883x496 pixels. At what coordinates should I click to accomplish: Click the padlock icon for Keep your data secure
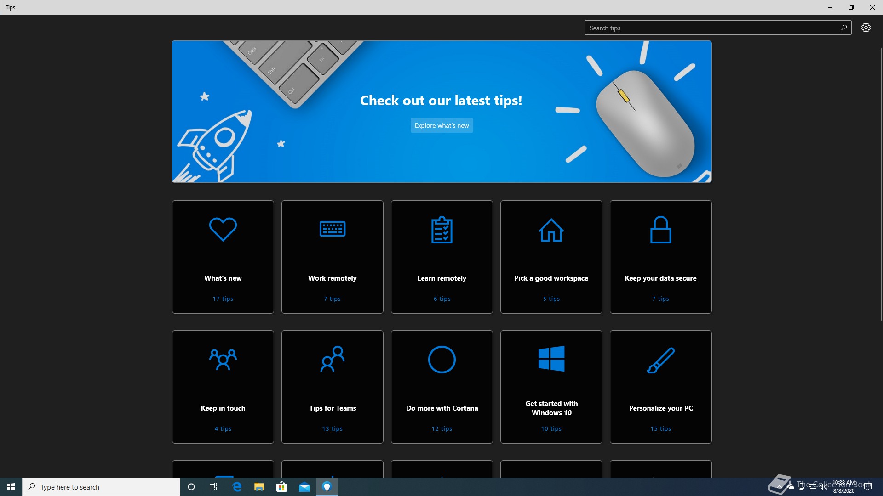[661, 229]
